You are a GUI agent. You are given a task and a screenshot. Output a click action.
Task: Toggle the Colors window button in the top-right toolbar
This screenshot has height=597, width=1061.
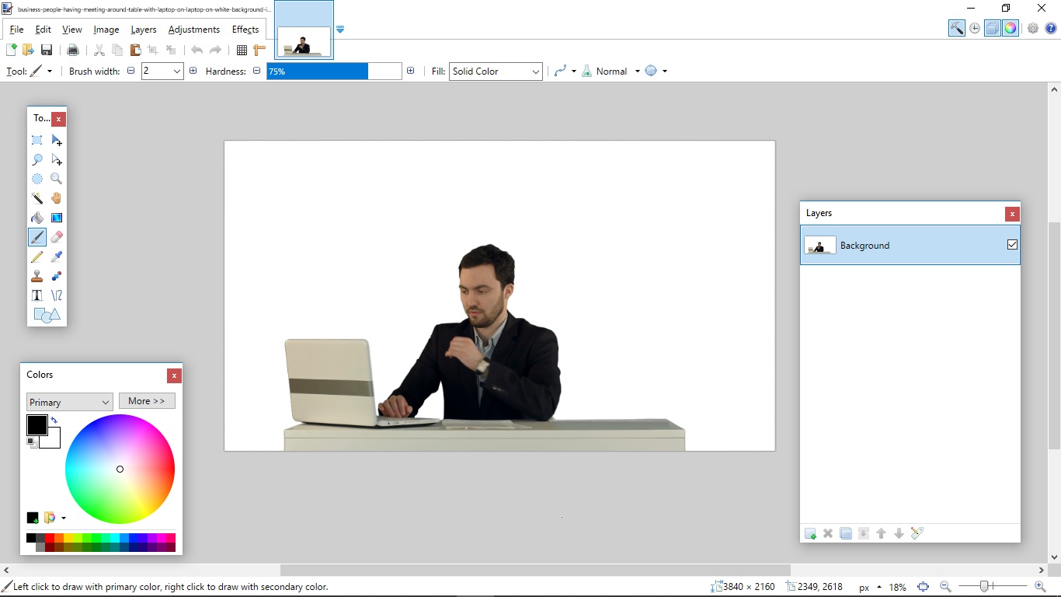tap(1011, 28)
